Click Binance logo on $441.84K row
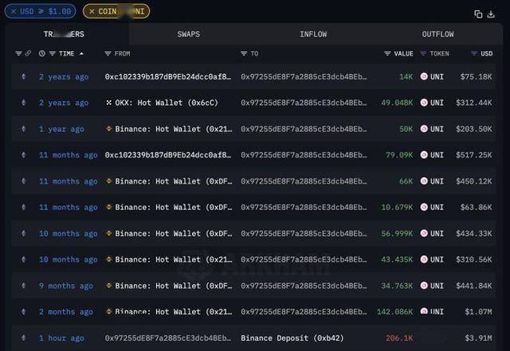The image size is (510, 351). (108, 286)
